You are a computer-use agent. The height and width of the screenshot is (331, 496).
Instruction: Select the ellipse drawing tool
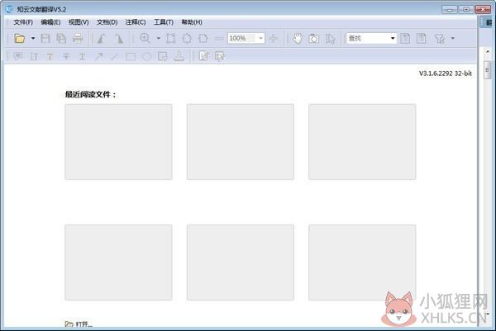point(146,56)
